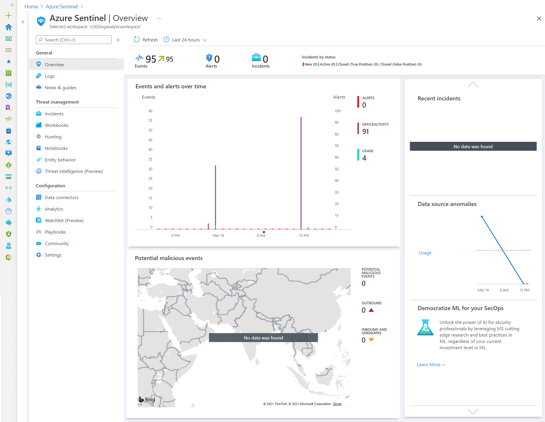Open the Hunting menu item
This screenshot has height=422, width=545.
click(x=53, y=137)
